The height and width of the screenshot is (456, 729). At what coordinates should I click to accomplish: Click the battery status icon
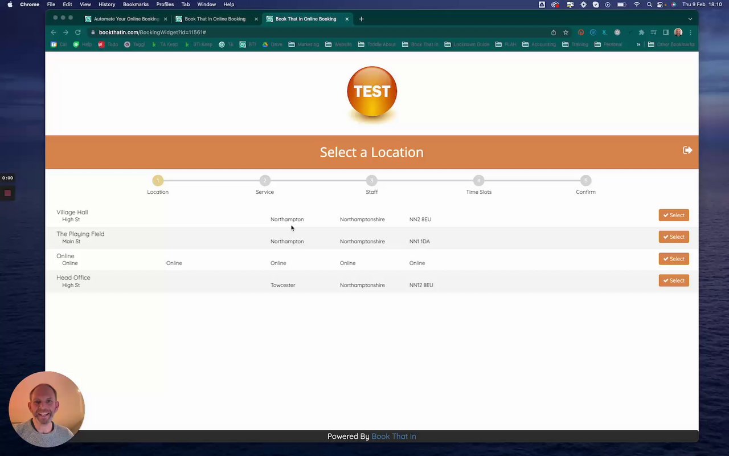[x=622, y=5]
